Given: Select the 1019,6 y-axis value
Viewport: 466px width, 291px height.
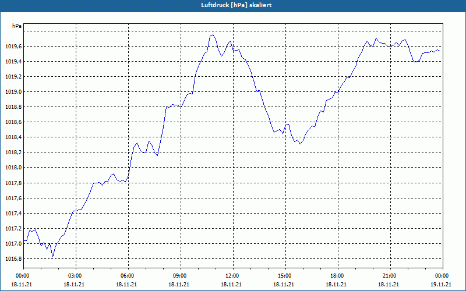Looking at the screenshot, I should 13,47.
